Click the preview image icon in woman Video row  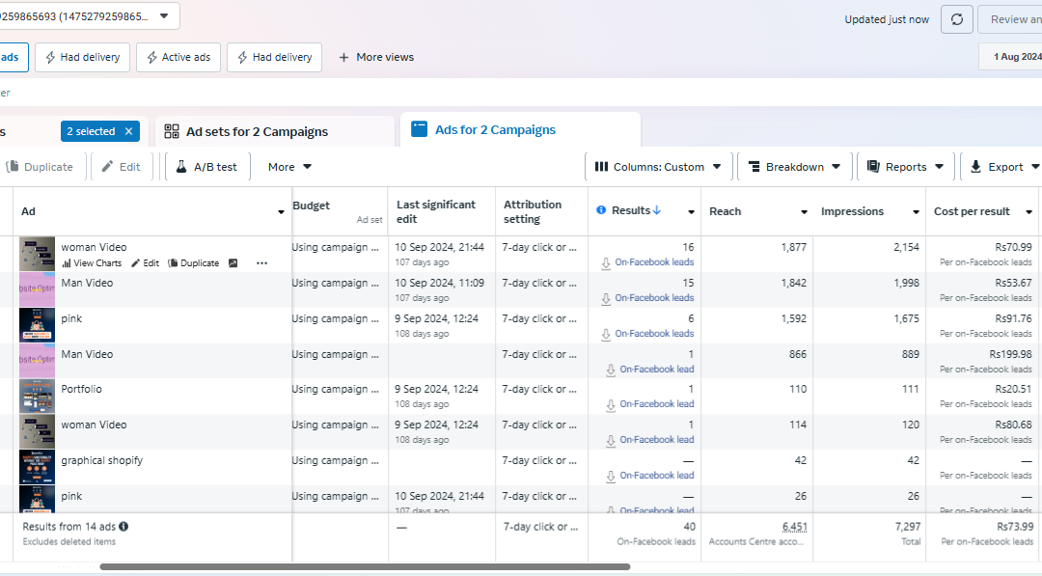point(233,263)
